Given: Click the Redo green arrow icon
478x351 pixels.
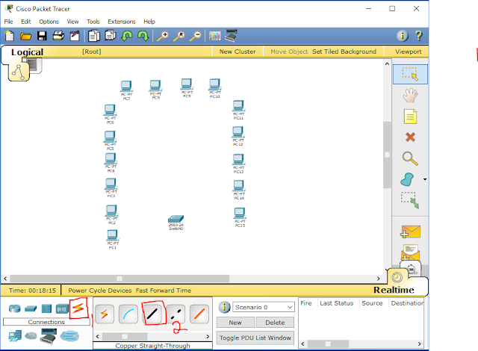Looking at the screenshot, I should (x=143, y=36).
